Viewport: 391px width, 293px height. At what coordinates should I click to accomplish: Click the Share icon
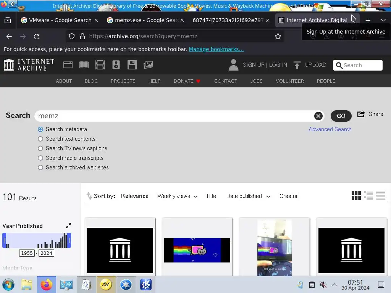click(x=361, y=114)
